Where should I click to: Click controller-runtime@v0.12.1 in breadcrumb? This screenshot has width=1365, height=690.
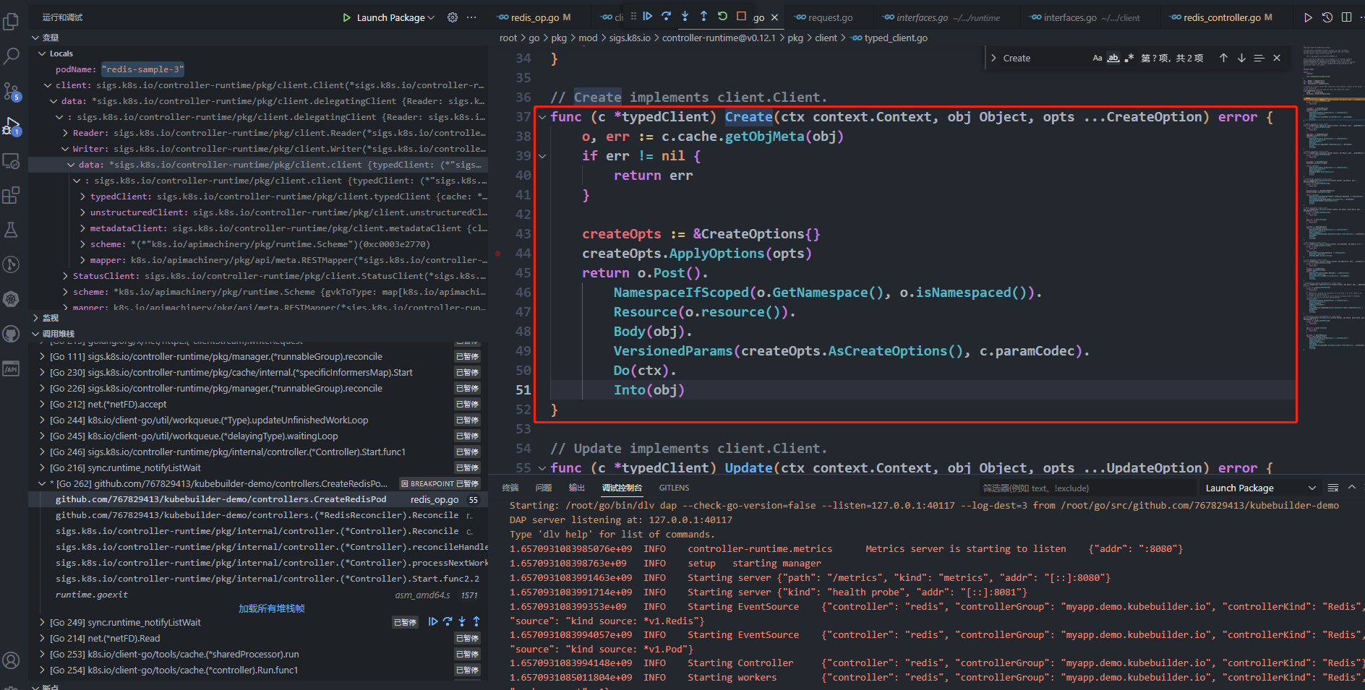(719, 38)
